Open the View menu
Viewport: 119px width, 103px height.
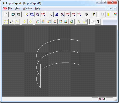(17, 9)
